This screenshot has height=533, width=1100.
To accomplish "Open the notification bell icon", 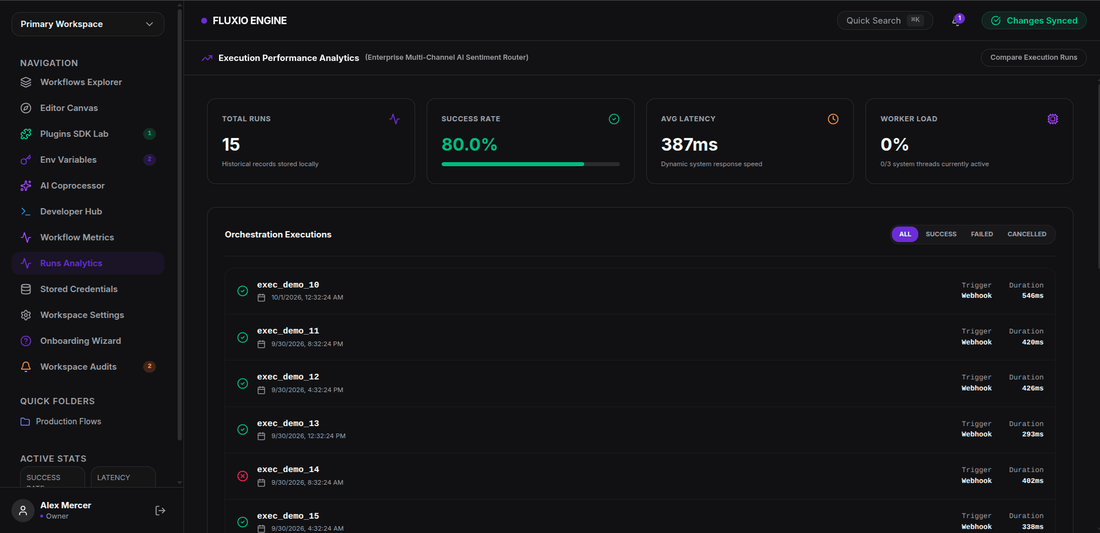I will 957,21.
